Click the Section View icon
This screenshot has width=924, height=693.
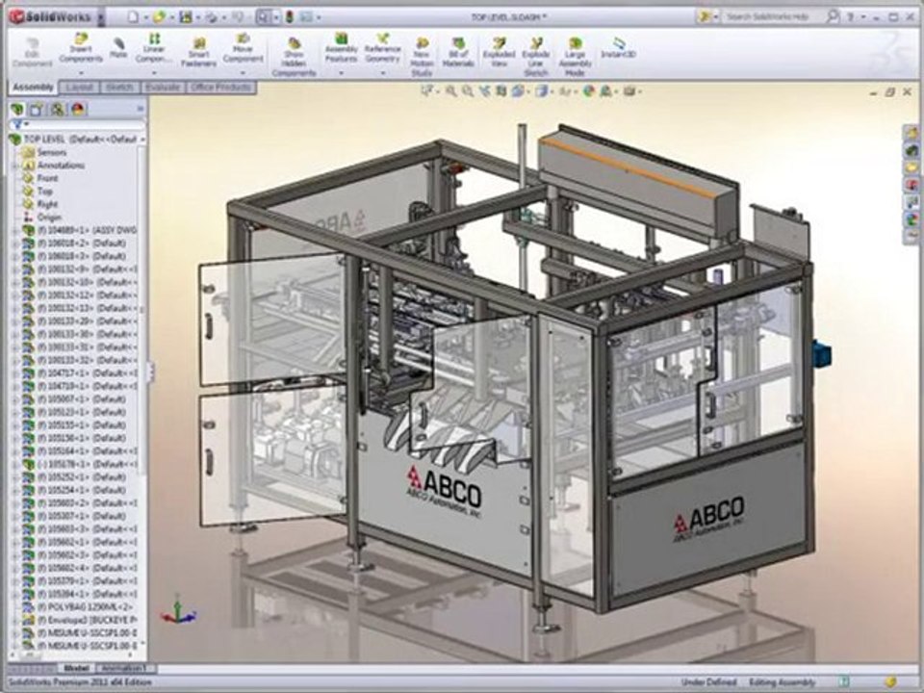click(500, 91)
